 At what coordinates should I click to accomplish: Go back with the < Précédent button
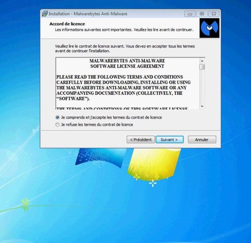(x=141, y=139)
